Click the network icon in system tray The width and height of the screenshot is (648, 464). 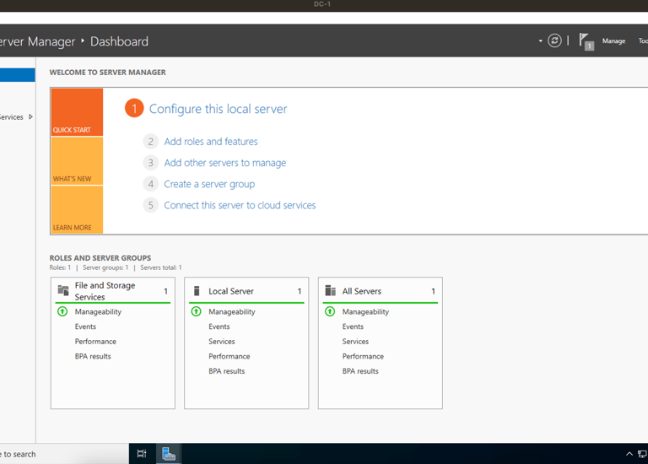(643, 454)
